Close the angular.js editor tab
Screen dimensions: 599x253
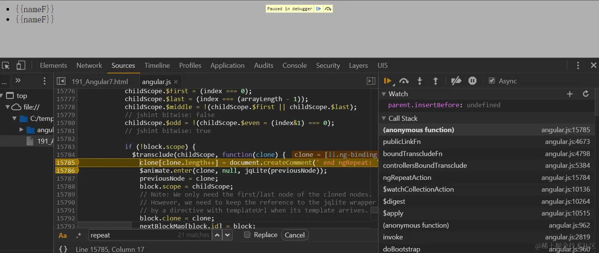coord(176,82)
